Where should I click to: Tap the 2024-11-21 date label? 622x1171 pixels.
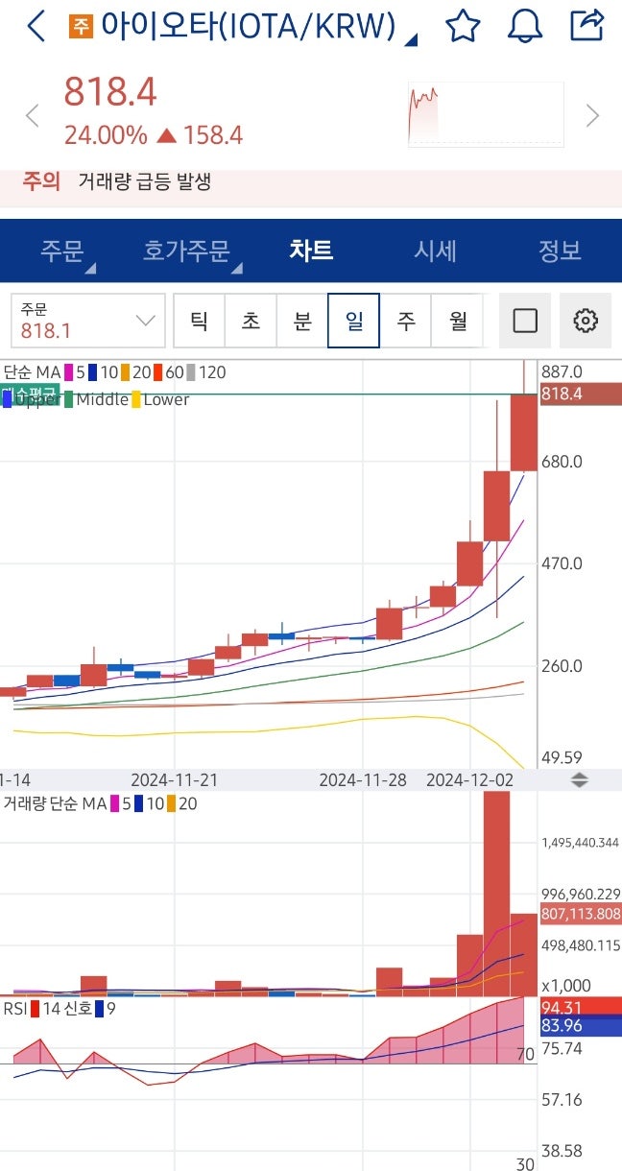pyautogui.click(x=175, y=780)
